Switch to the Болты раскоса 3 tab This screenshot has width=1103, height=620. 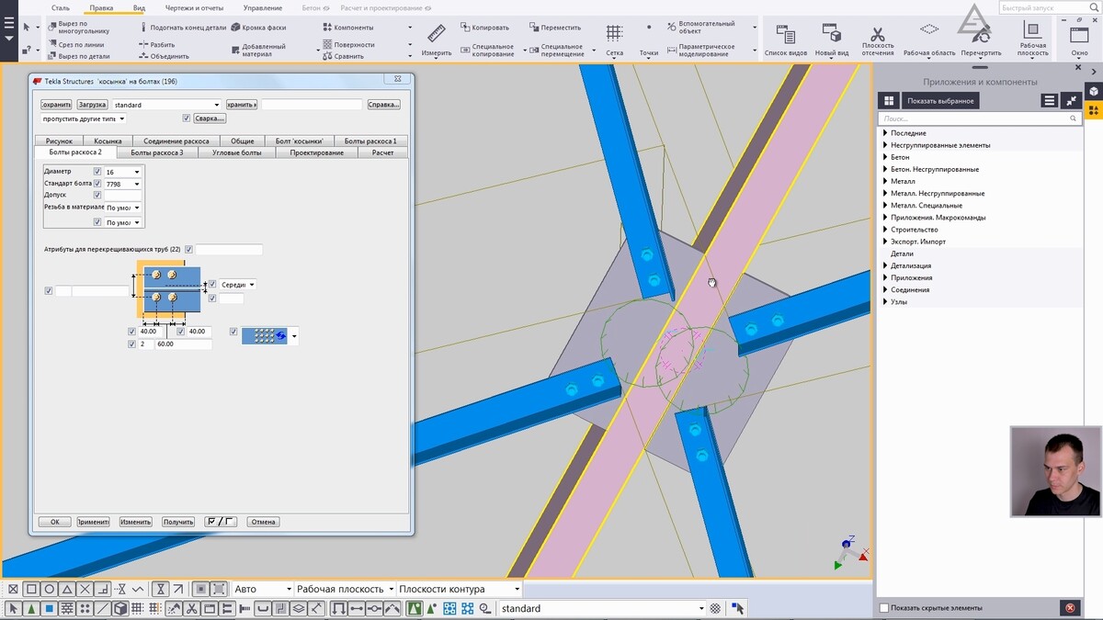156,152
